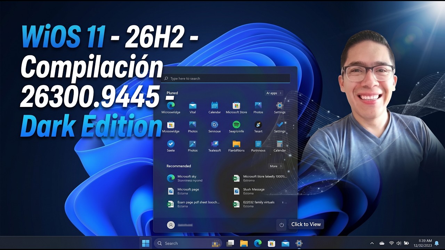Open the Photos tile beside Mossewidge

(x=193, y=127)
